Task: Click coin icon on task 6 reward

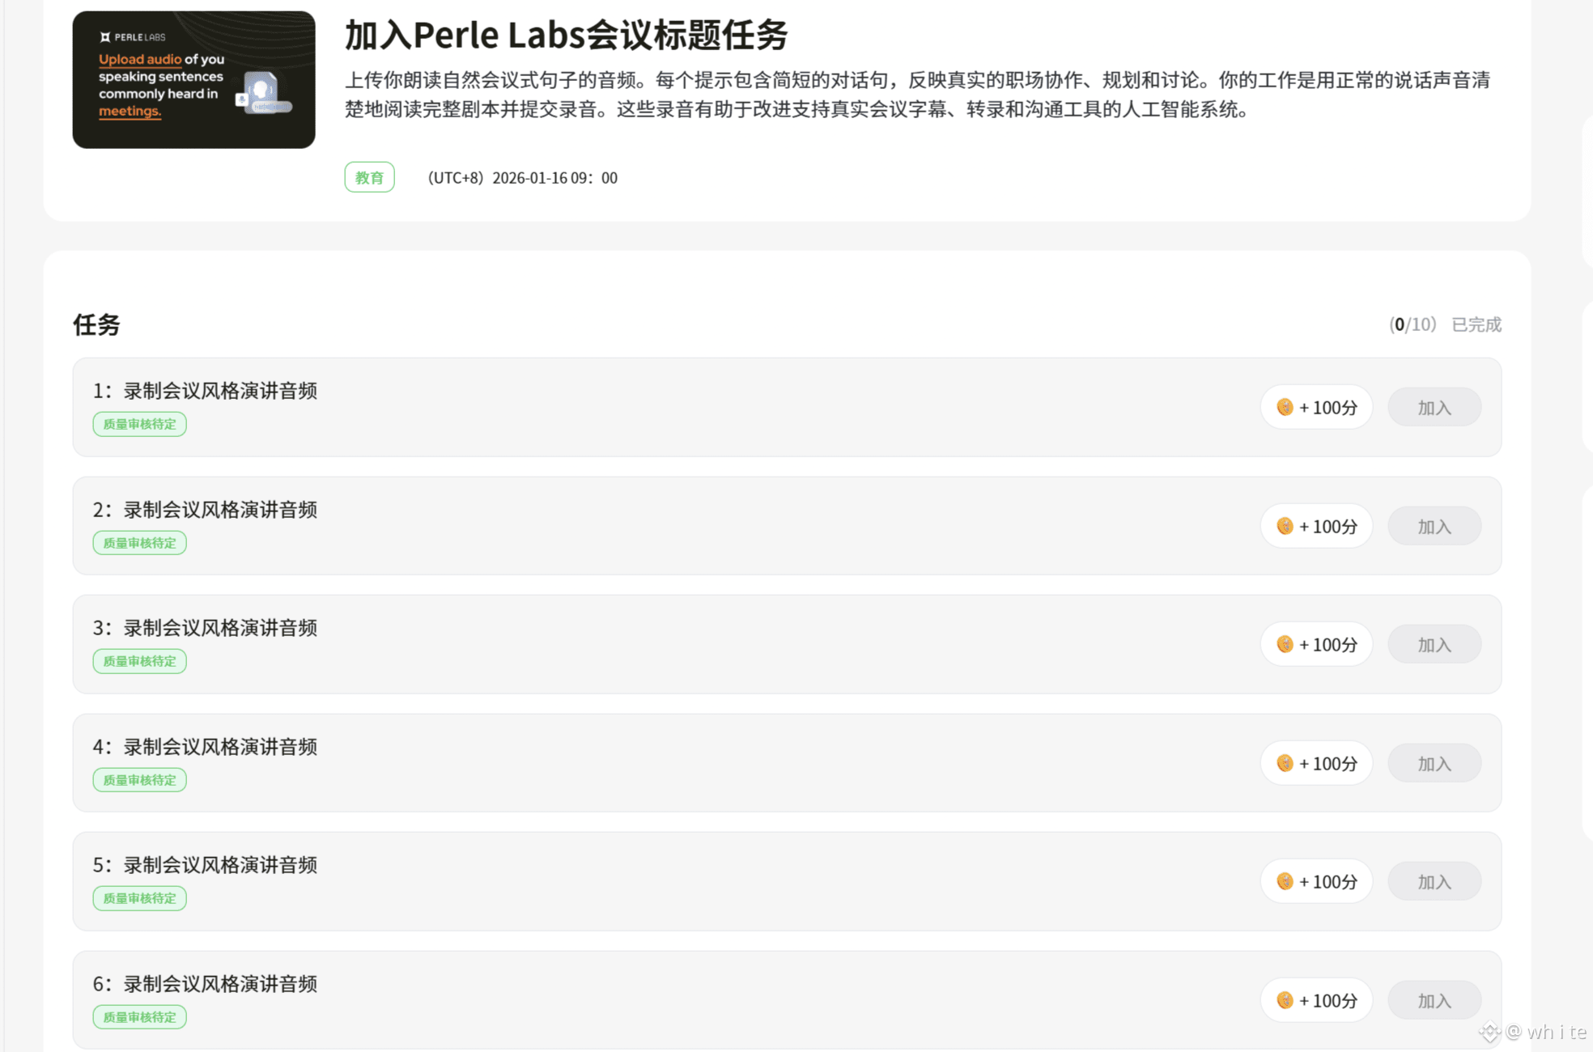Action: pos(1285,1000)
